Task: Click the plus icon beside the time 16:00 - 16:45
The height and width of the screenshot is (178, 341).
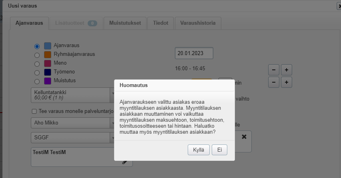Action: click(x=287, y=69)
